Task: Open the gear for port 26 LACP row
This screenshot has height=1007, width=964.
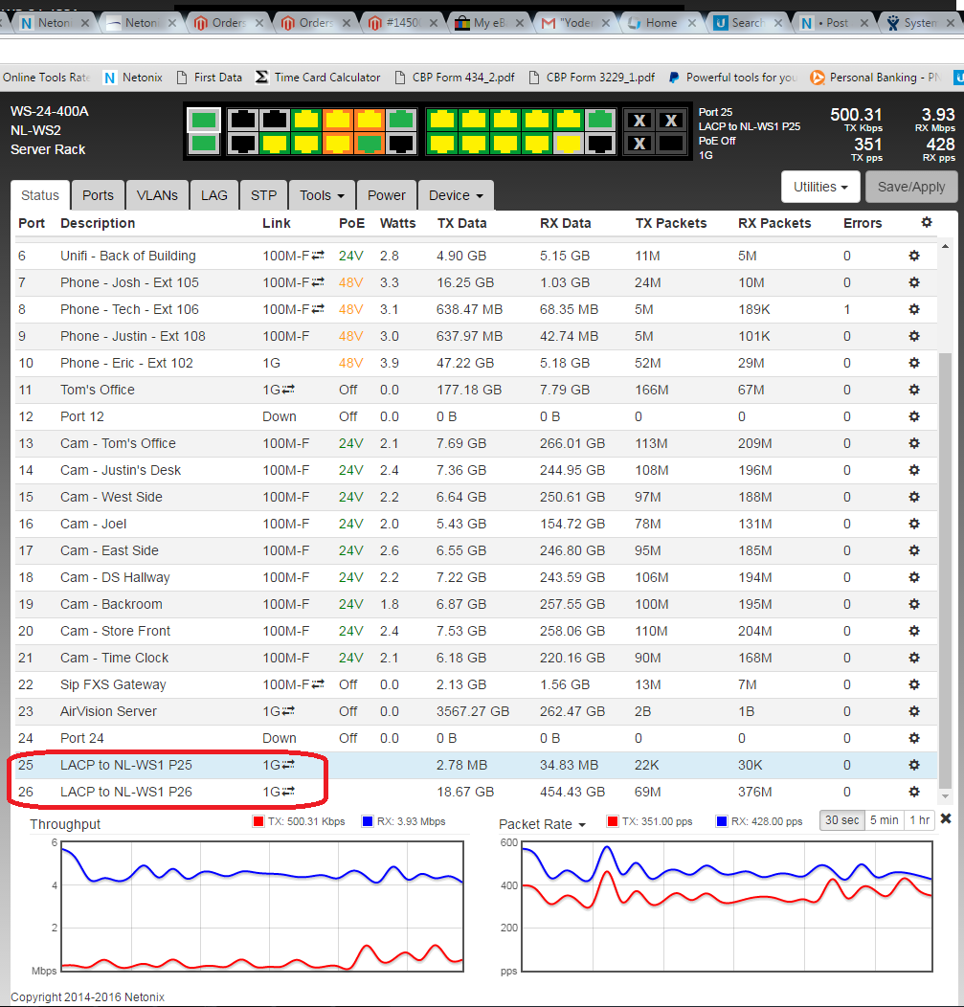Action: click(x=913, y=792)
